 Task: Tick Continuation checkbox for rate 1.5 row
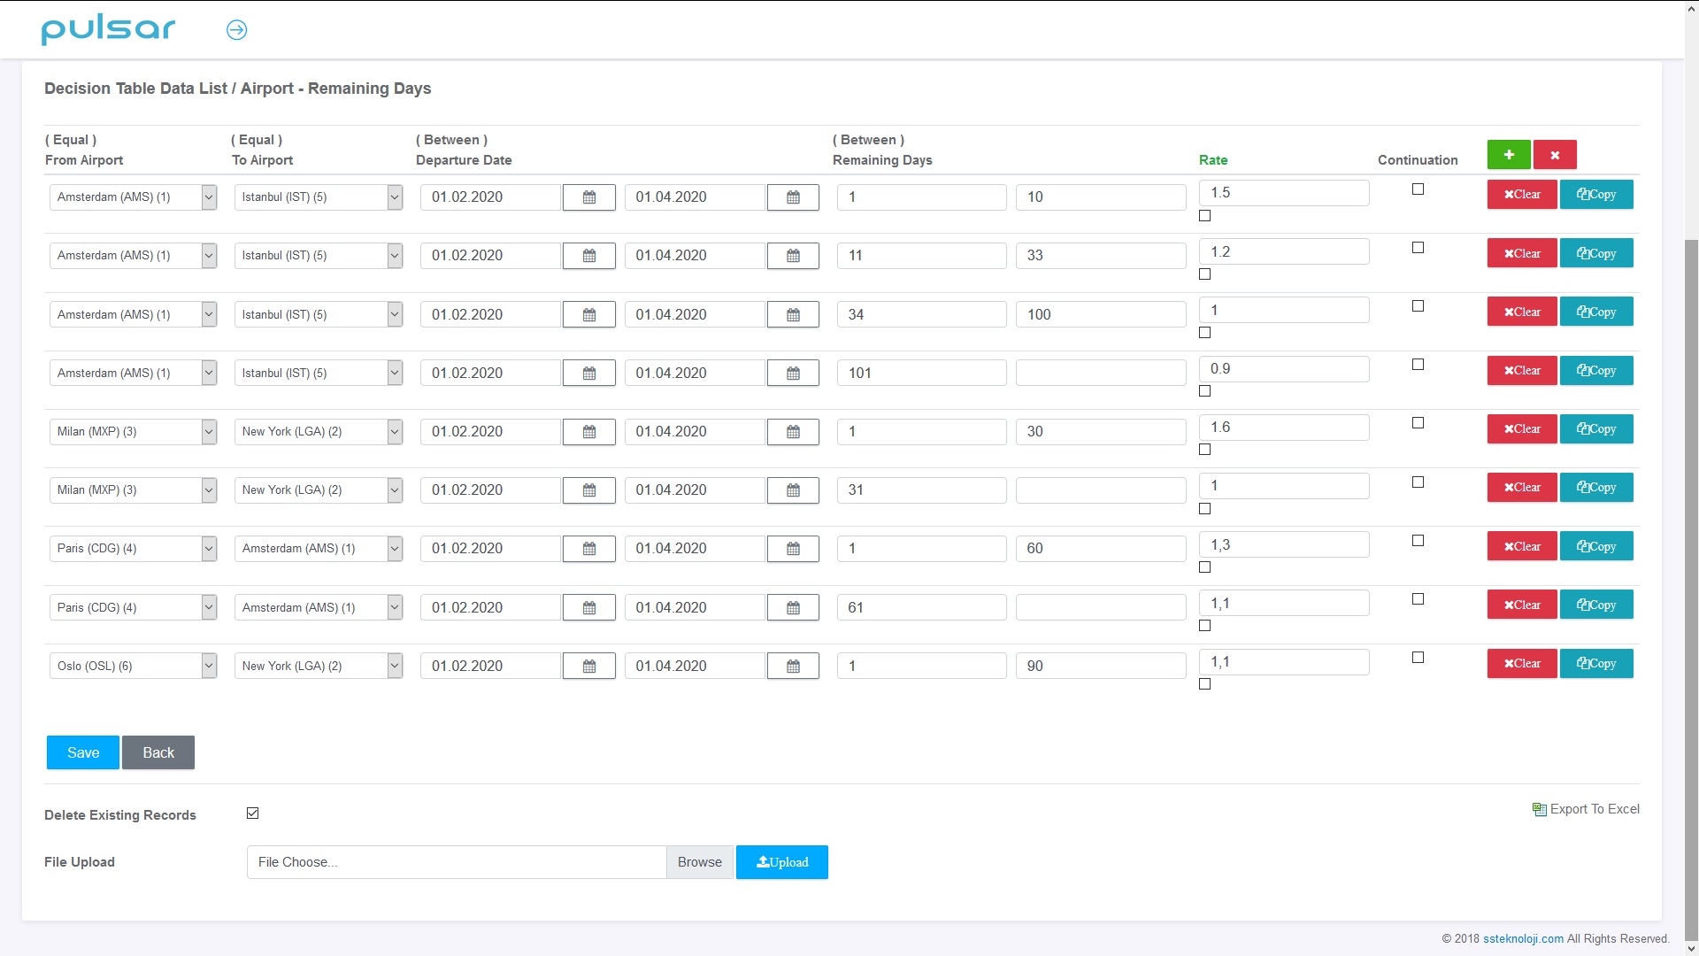click(x=1418, y=189)
